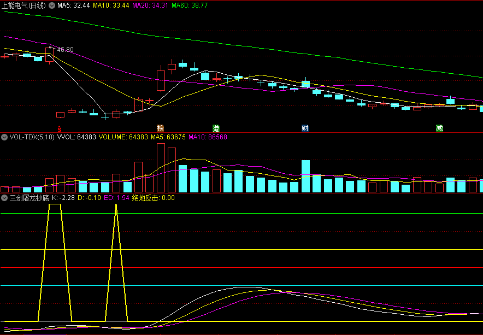Open the blue 财 event marker

tap(305, 128)
